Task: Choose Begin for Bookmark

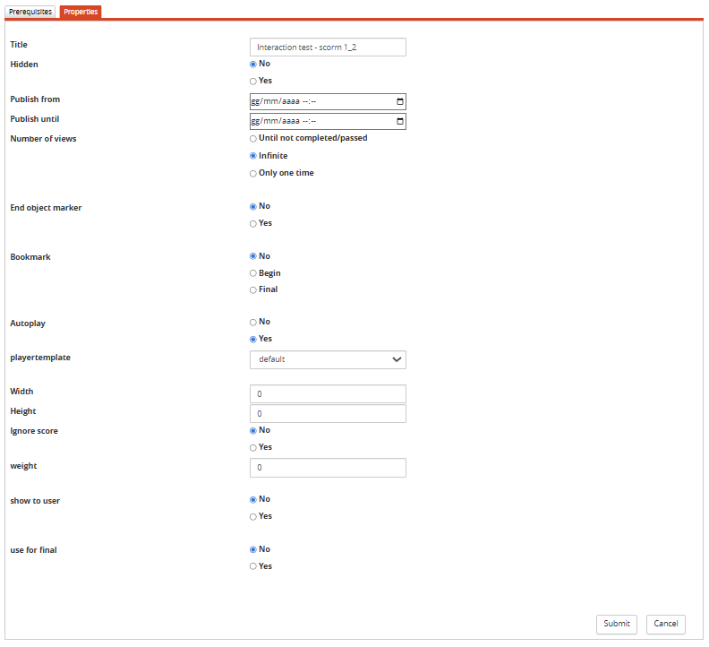Action: pyautogui.click(x=253, y=273)
